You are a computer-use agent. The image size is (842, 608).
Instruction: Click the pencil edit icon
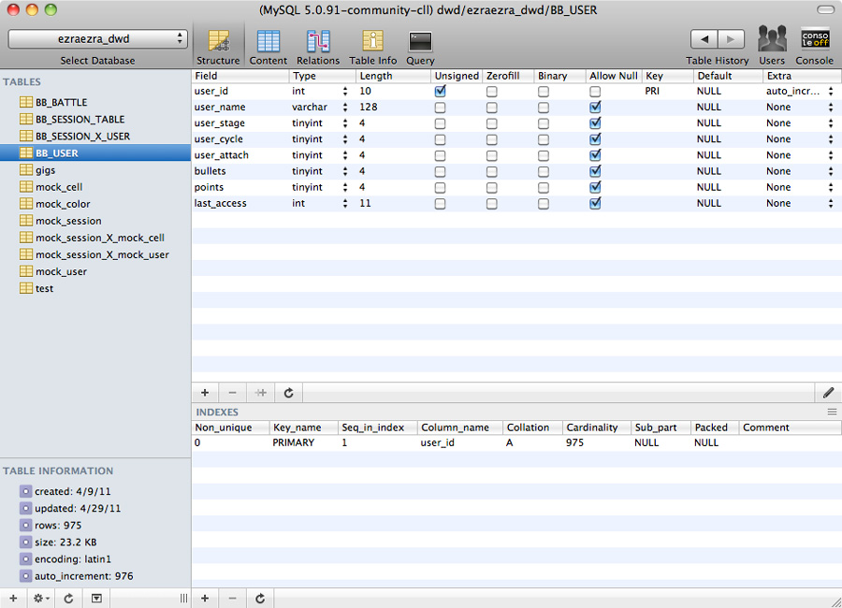pos(828,393)
